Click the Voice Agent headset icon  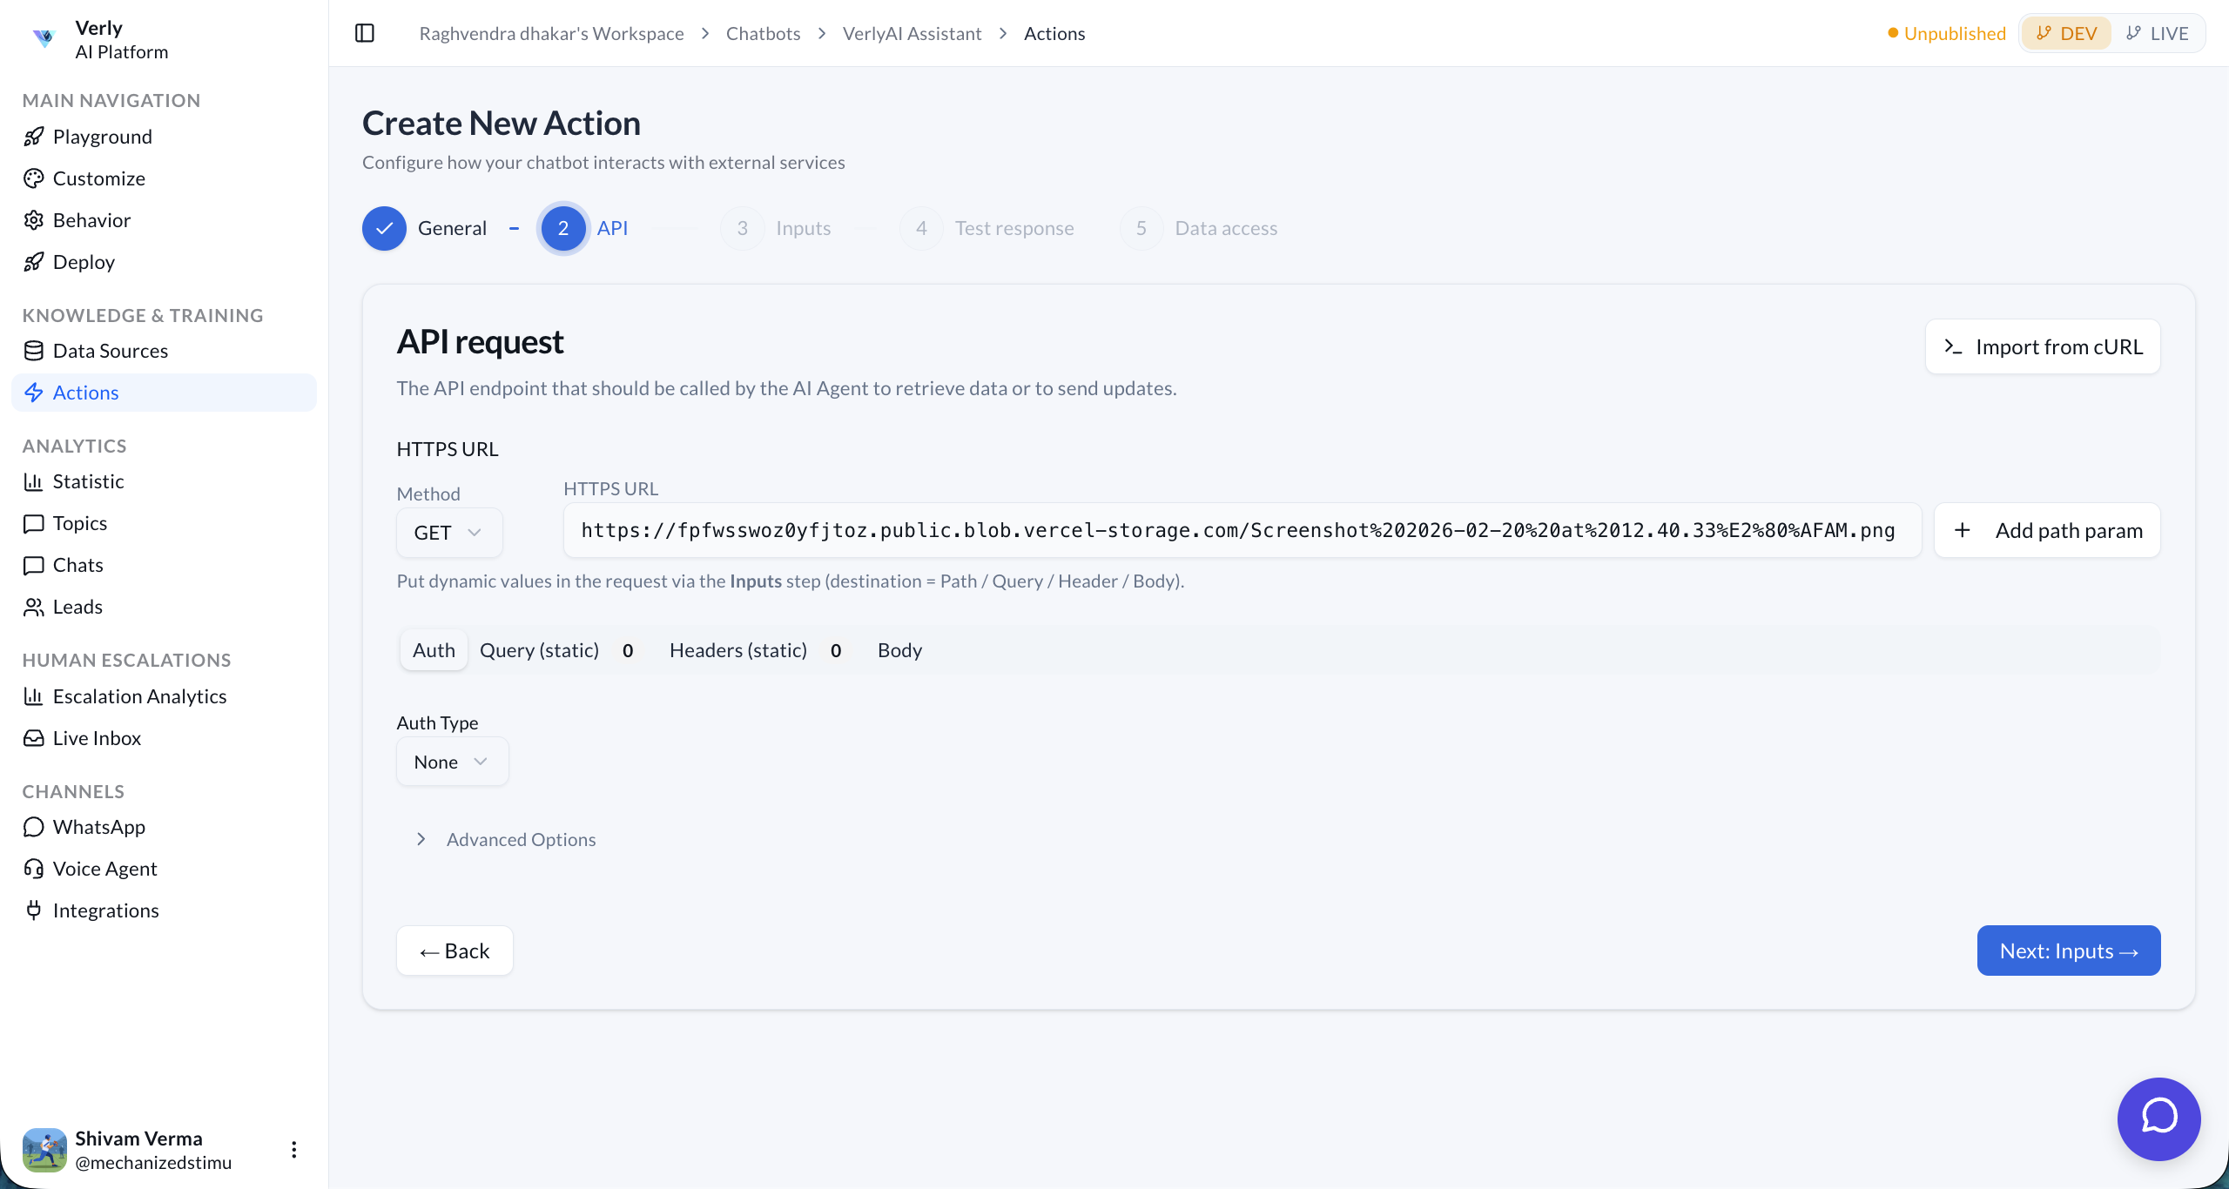(x=34, y=868)
